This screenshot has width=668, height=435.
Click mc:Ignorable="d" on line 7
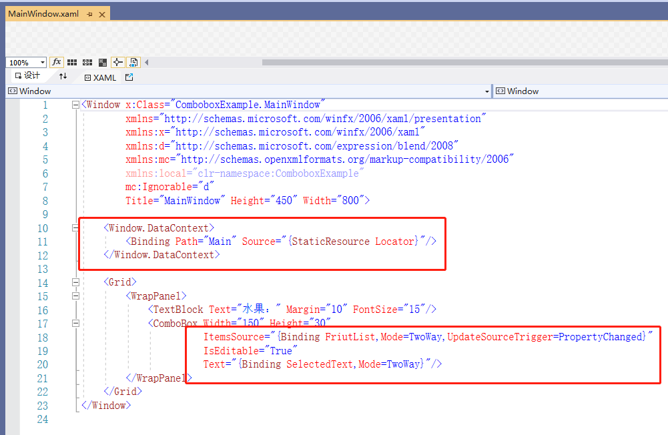click(x=170, y=187)
